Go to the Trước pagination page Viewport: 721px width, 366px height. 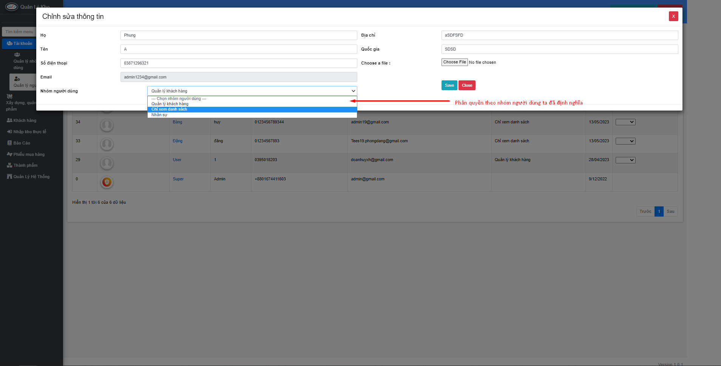pyautogui.click(x=645, y=211)
